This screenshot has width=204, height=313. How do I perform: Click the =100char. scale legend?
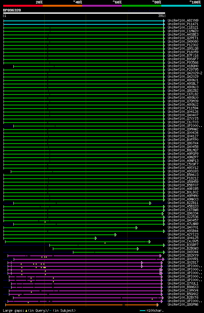152,310
